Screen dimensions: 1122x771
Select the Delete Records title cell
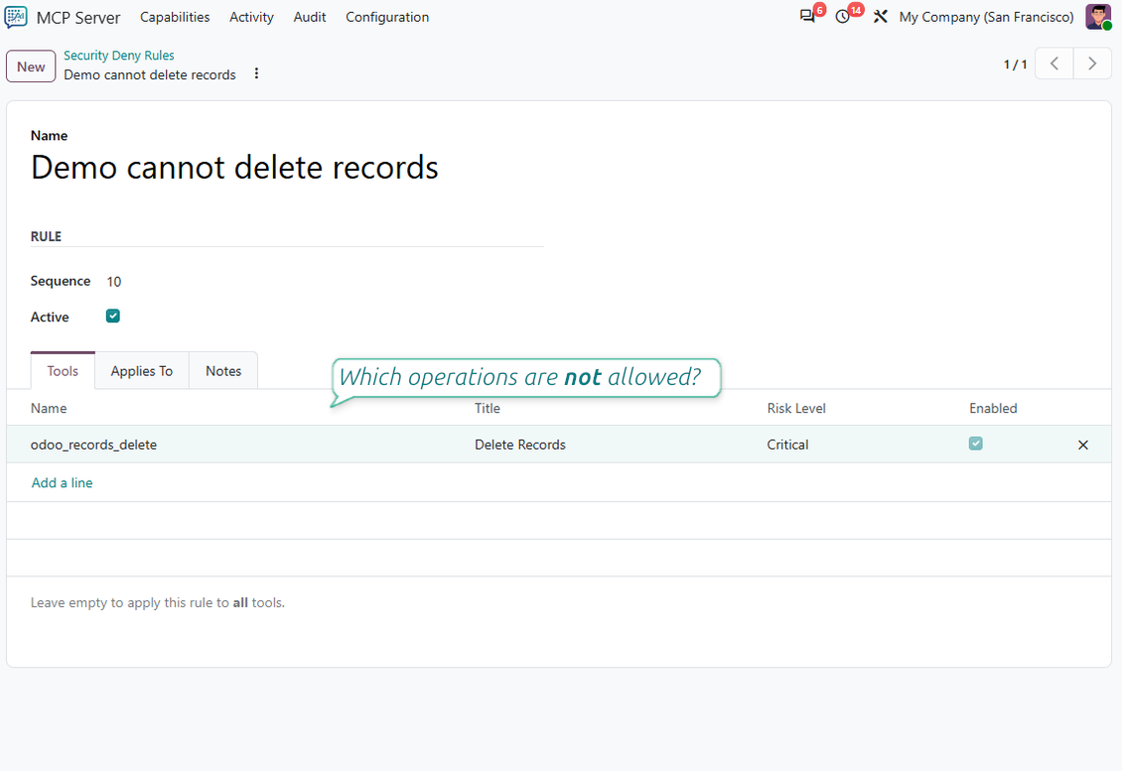(x=520, y=445)
